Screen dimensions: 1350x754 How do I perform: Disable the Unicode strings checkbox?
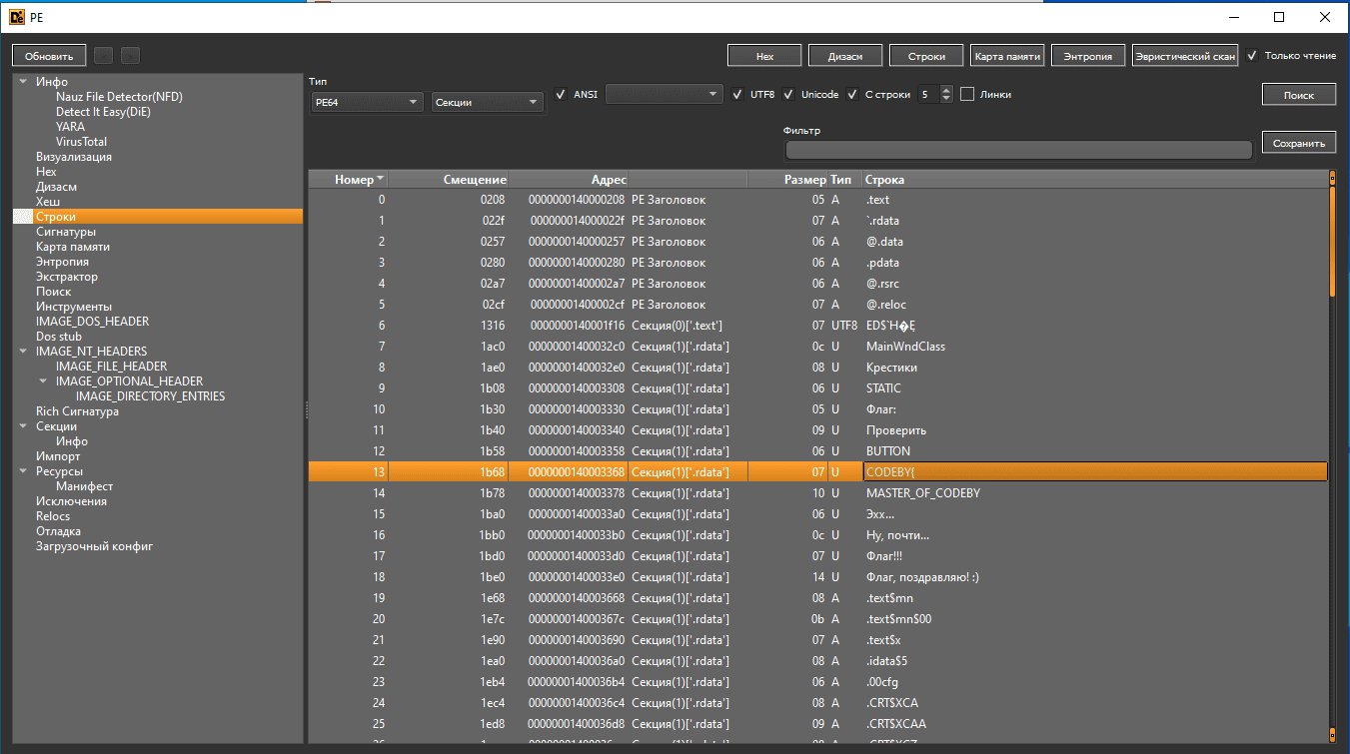pyautogui.click(x=788, y=94)
